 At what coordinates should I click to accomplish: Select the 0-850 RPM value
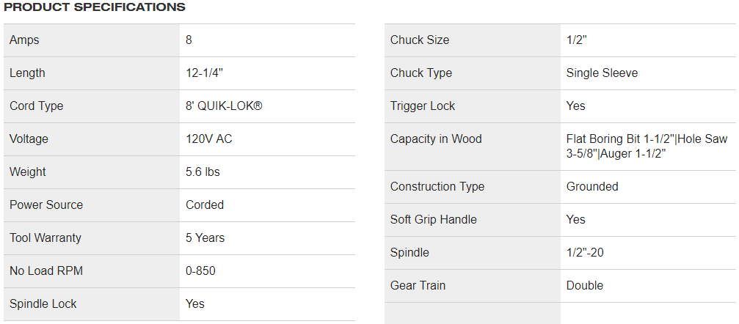coord(201,270)
